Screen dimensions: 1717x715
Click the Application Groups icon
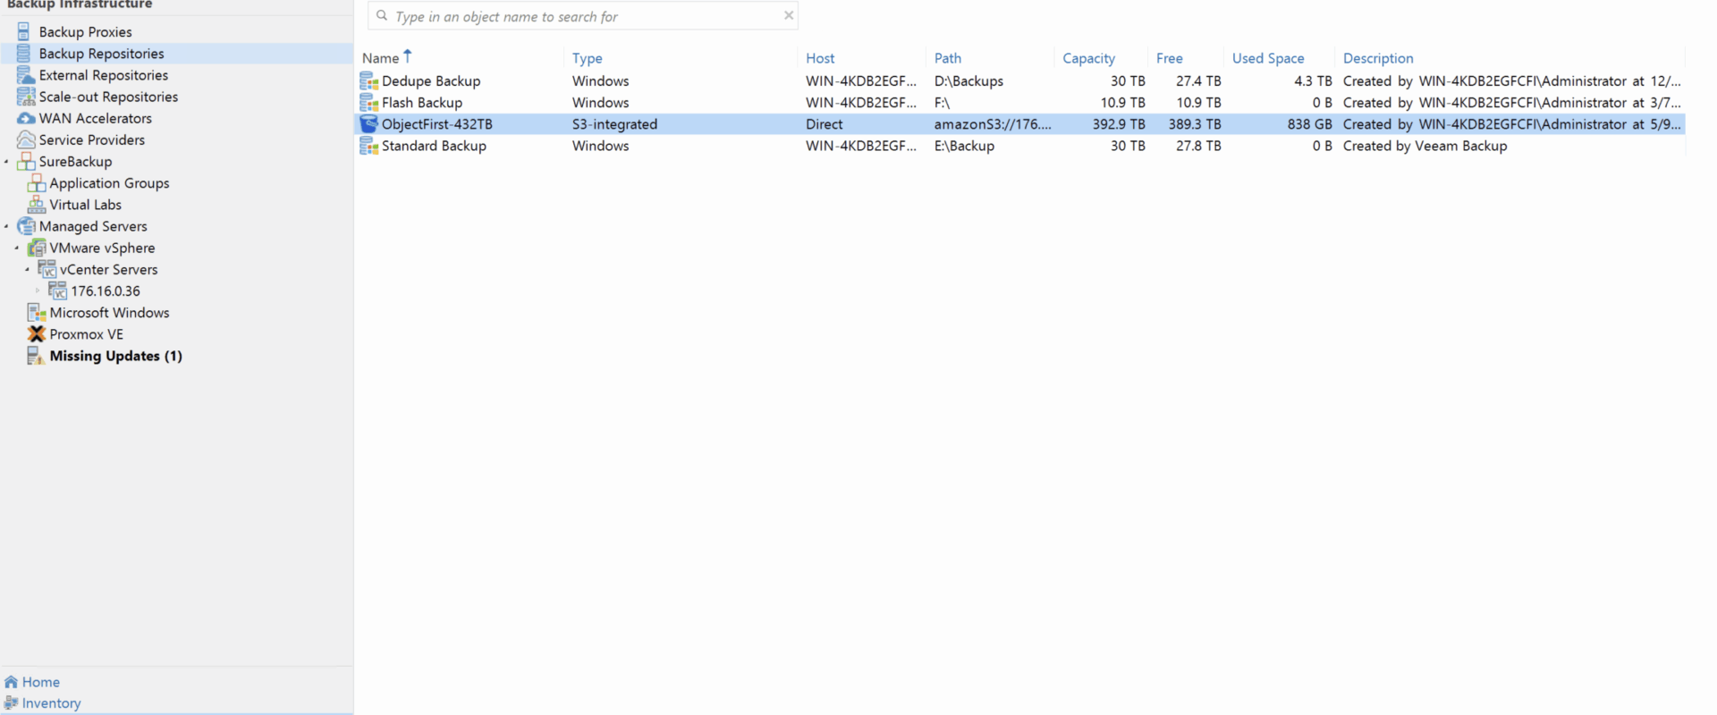pyautogui.click(x=37, y=183)
